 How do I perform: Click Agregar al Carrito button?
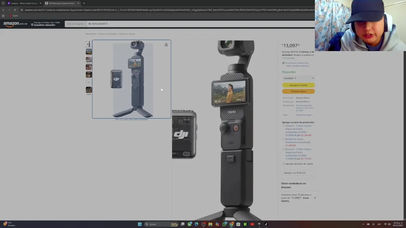coord(298,85)
